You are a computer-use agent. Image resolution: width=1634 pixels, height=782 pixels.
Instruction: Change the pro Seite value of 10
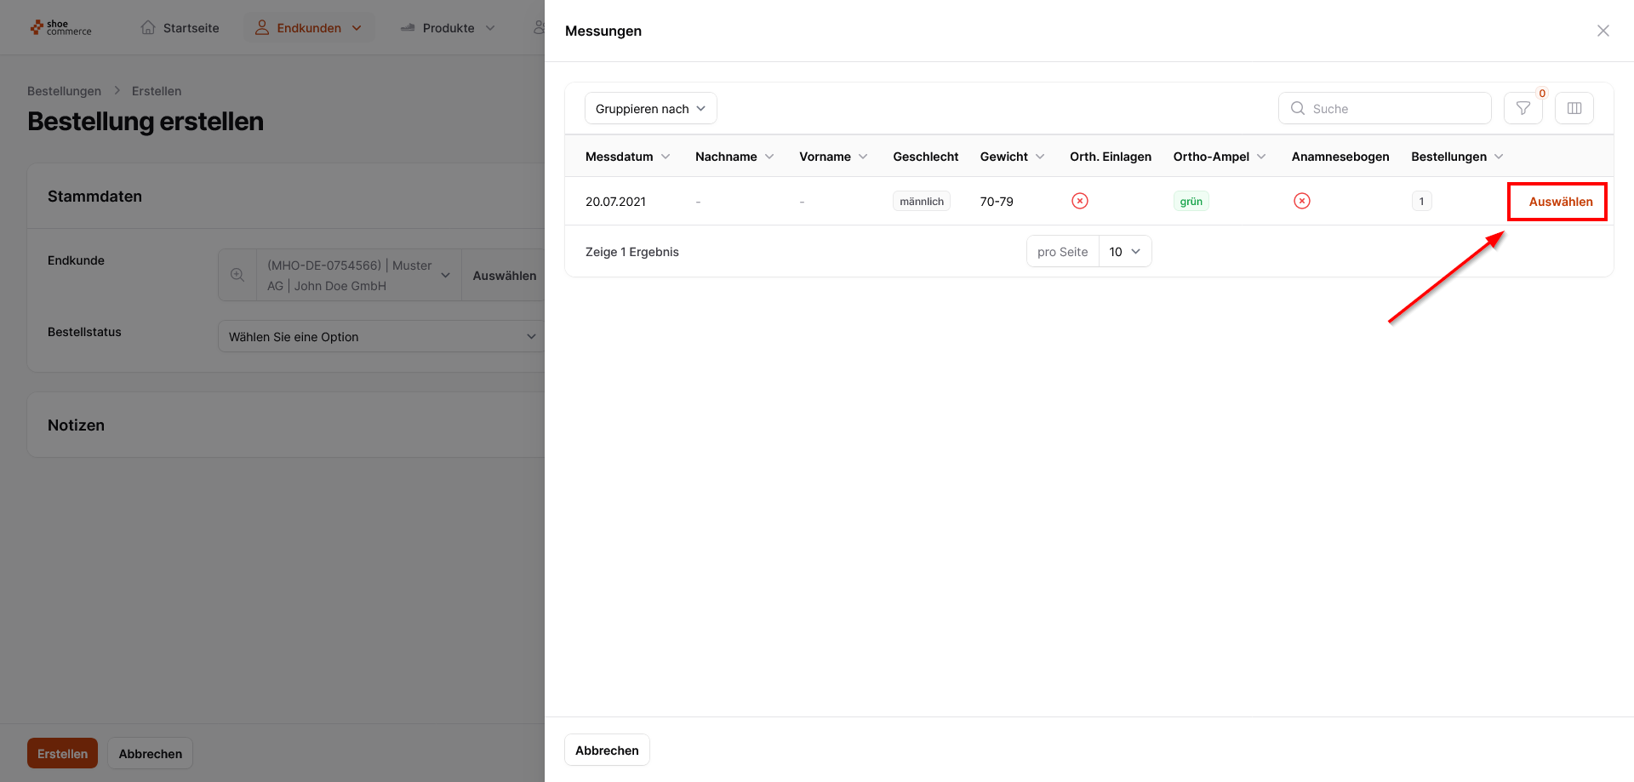click(1125, 251)
